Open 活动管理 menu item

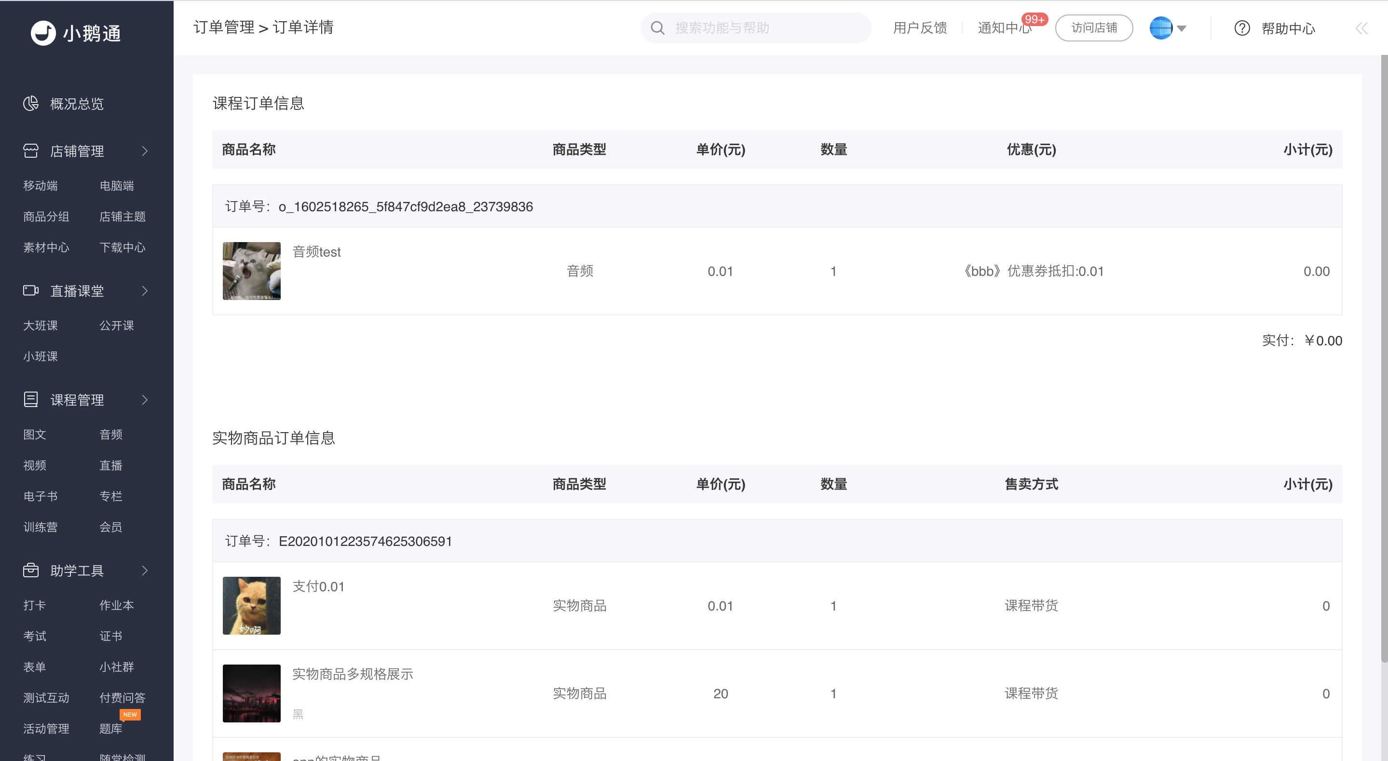tap(46, 728)
